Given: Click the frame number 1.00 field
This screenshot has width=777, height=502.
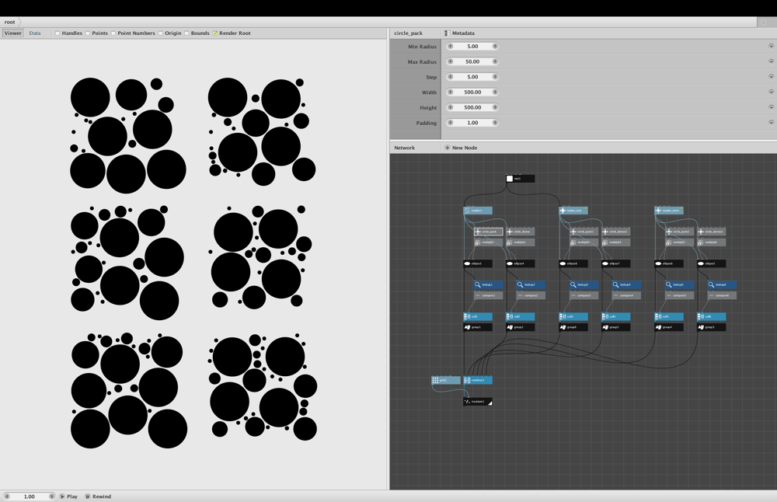Looking at the screenshot, I should click(x=30, y=496).
